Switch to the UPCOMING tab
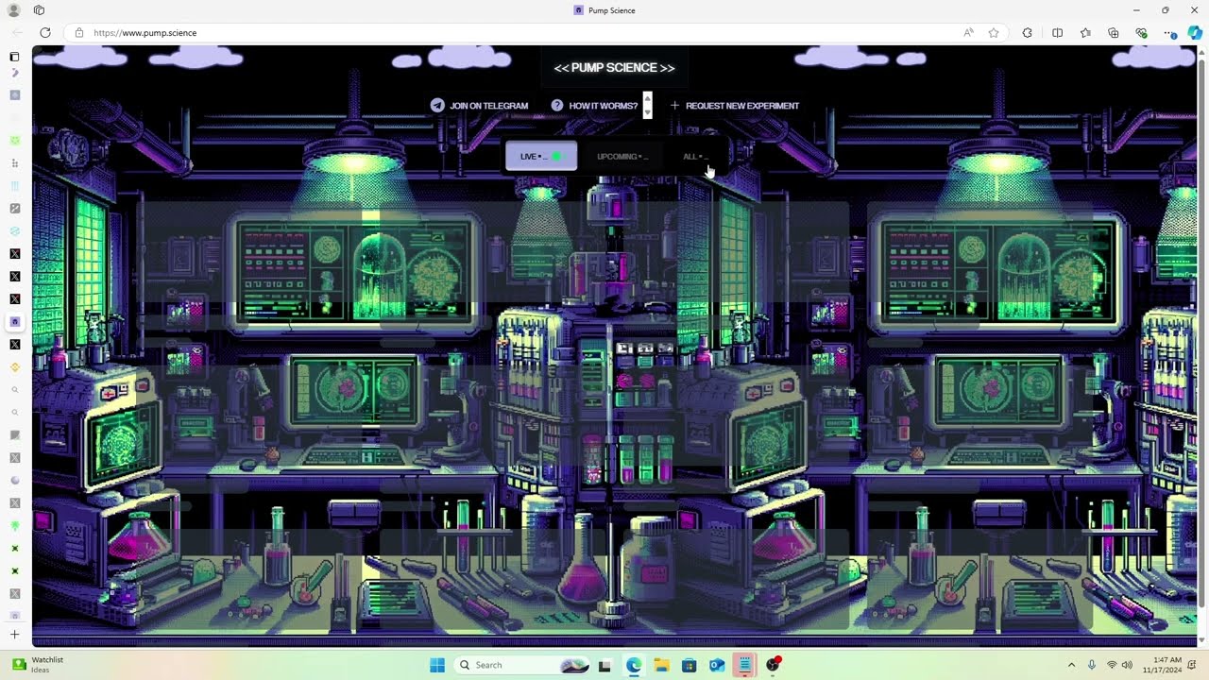This screenshot has width=1209, height=680. point(622,157)
